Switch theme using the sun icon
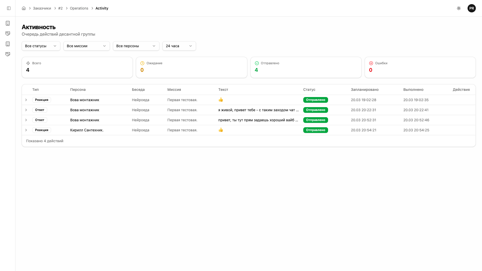This screenshot has width=482, height=271. 459,8
